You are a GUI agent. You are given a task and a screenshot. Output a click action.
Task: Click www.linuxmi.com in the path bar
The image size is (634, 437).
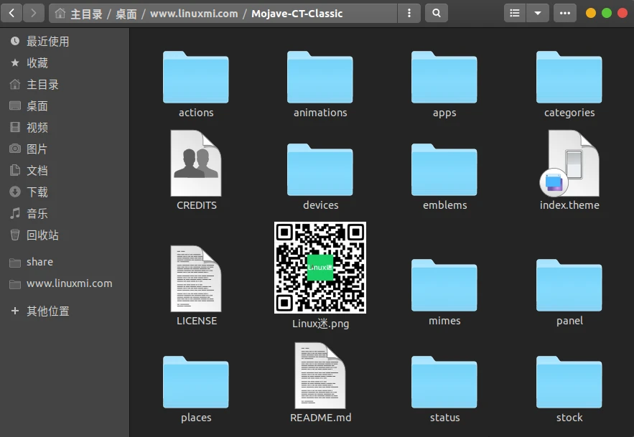pyautogui.click(x=194, y=14)
